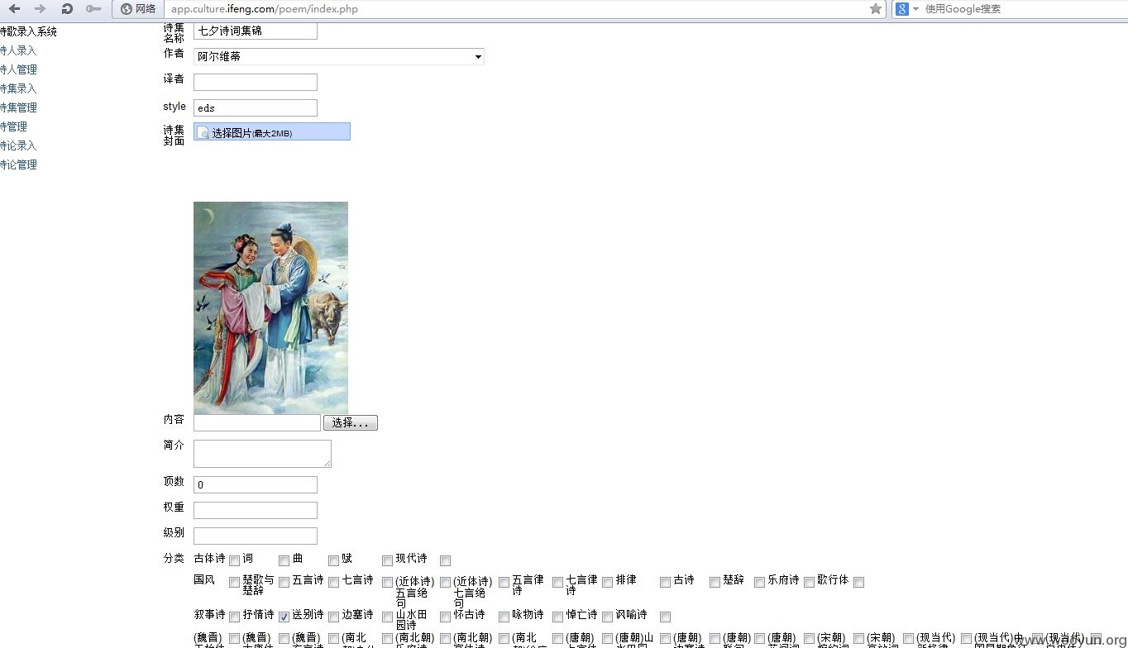Click the file icon inside 选择图片
This screenshot has height=648, width=1128.
tap(203, 132)
